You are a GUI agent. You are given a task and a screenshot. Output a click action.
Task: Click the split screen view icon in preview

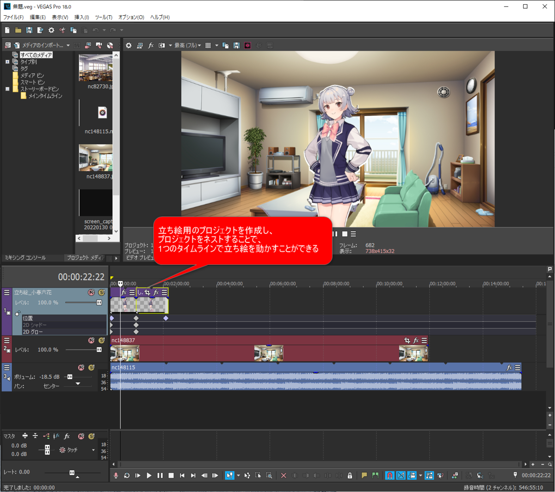[x=162, y=46]
